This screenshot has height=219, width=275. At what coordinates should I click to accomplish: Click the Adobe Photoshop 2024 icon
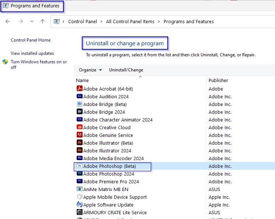(x=80, y=173)
